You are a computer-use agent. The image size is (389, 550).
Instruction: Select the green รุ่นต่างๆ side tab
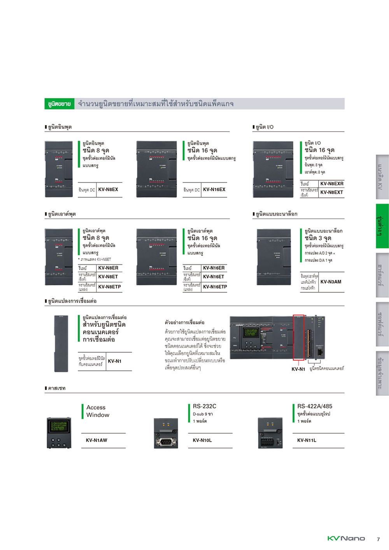click(x=382, y=226)
